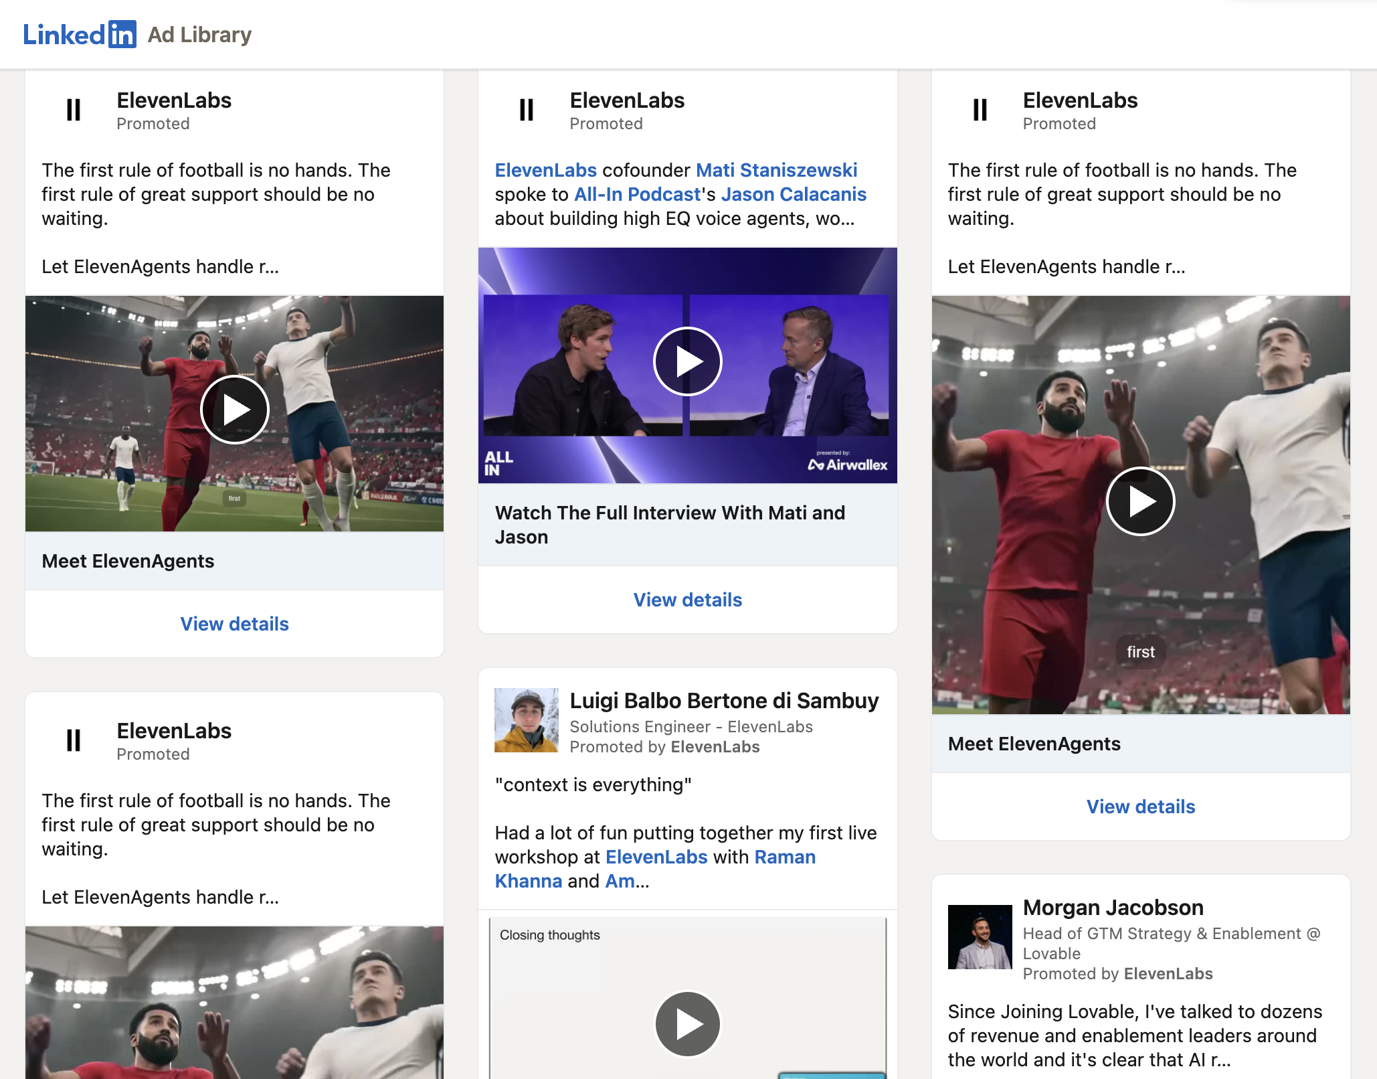Click 'Head of GTM Strategy & Enablement @ Lovable'
The image size is (1377, 1079).
[x=1172, y=944]
